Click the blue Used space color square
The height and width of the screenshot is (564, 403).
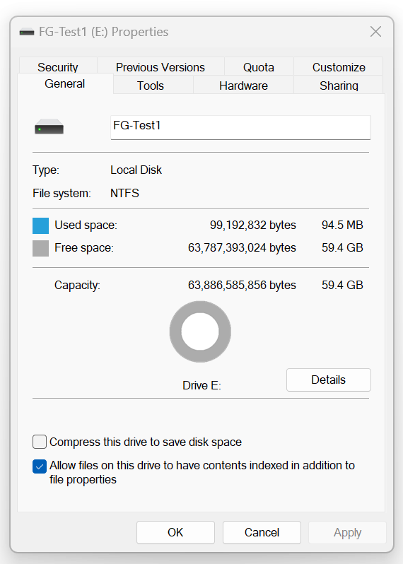[41, 225]
